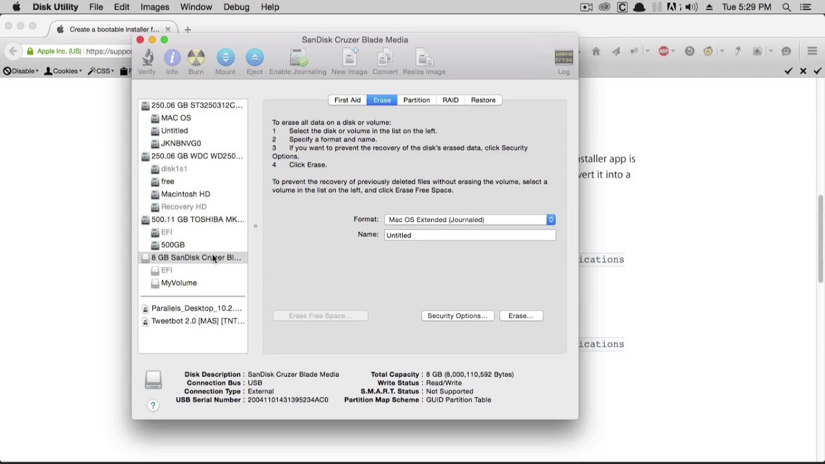Click the screen recording camera menu bar icon
This screenshot has height=464, width=825.
(x=587, y=7)
